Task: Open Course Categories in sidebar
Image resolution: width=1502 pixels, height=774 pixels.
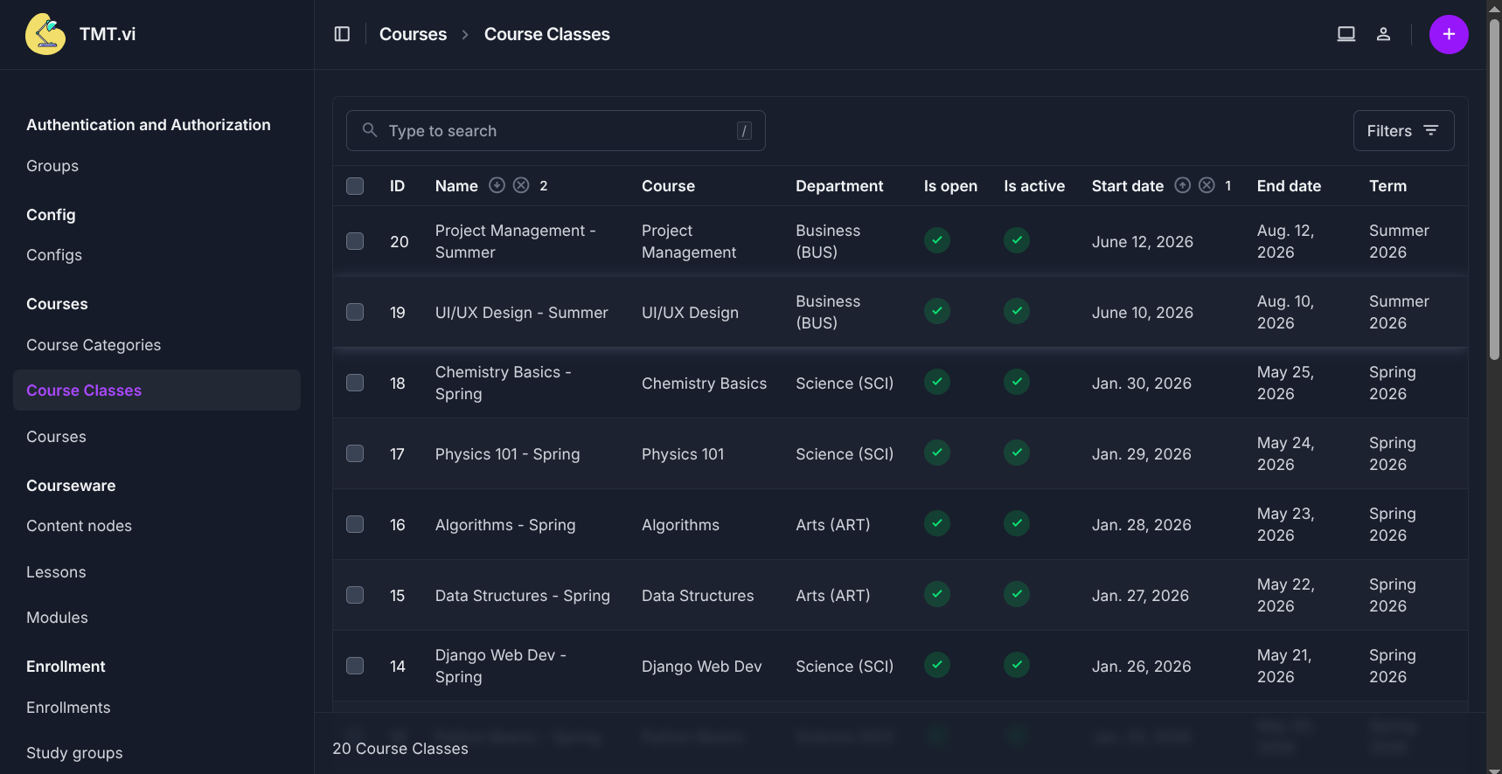Action: coord(94,345)
